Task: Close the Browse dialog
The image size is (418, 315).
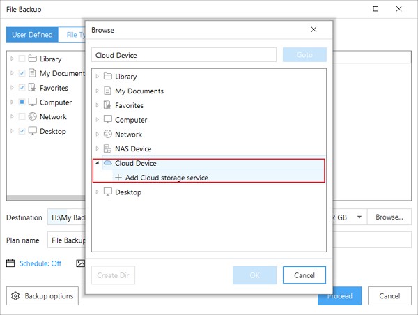Action: (x=313, y=29)
